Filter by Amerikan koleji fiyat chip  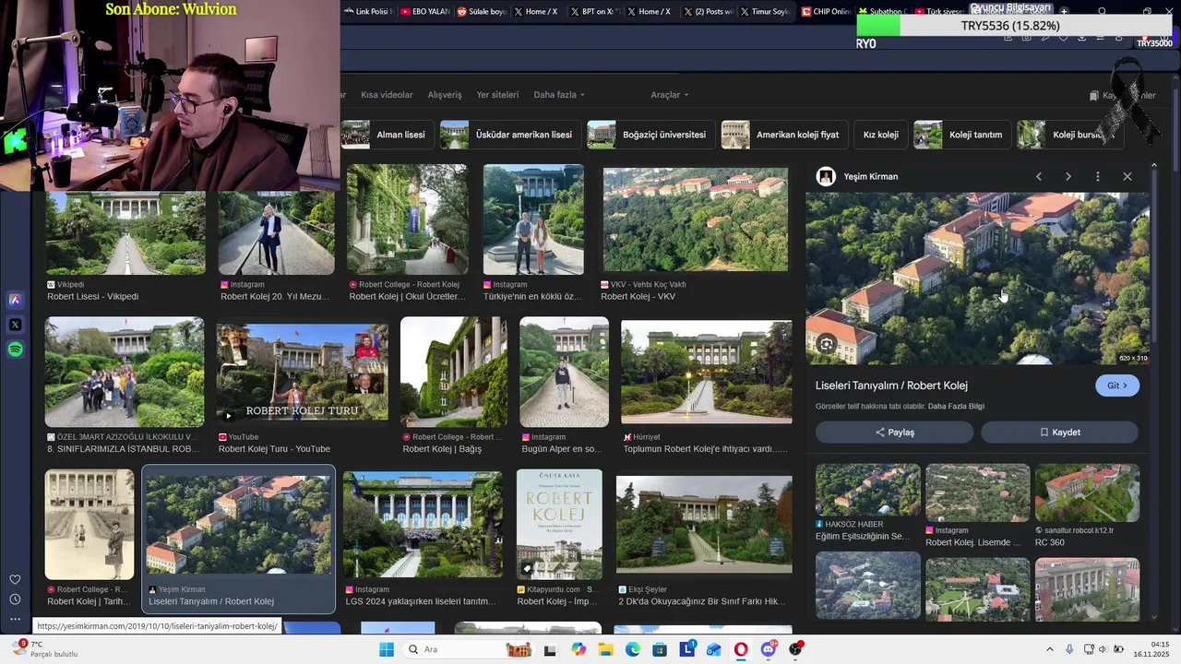coord(784,135)
